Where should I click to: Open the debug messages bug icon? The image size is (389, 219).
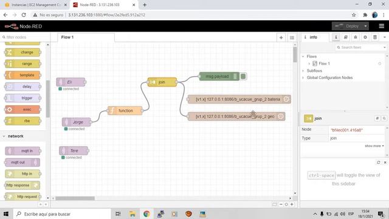coord(355,37)
